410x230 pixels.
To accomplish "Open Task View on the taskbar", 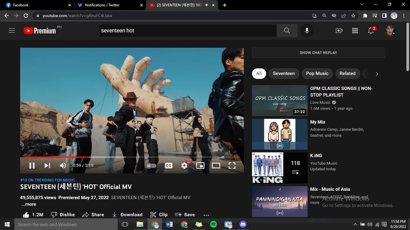I will point(125,224).
